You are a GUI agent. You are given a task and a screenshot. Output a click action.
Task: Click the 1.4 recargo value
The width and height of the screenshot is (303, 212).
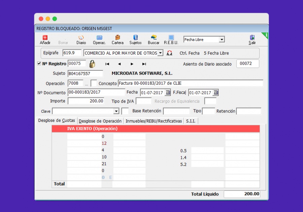tap(183, 157)
